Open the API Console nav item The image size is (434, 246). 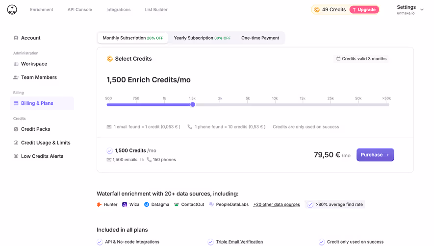point(80,10)
